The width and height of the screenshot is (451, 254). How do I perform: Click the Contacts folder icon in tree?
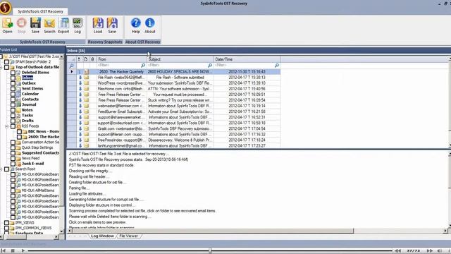click(19, 99)
